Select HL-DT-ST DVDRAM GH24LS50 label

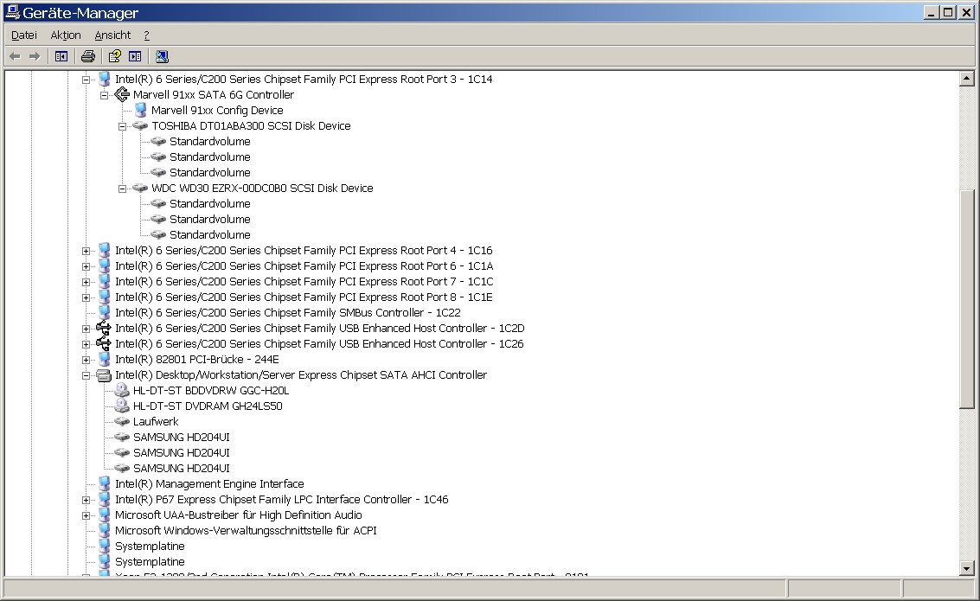coord(208,406)
